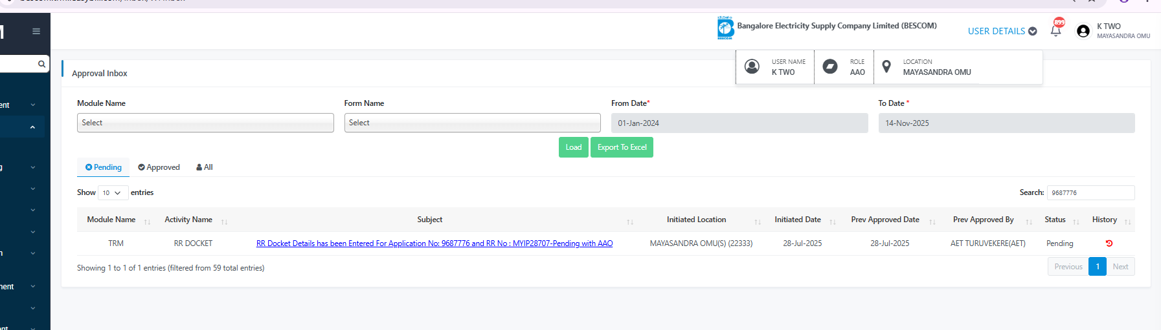Screen dimensions: 1161x330
Task: Click MAYASANDRA OMU(S) (22333) cell
Action: point(701,243)
